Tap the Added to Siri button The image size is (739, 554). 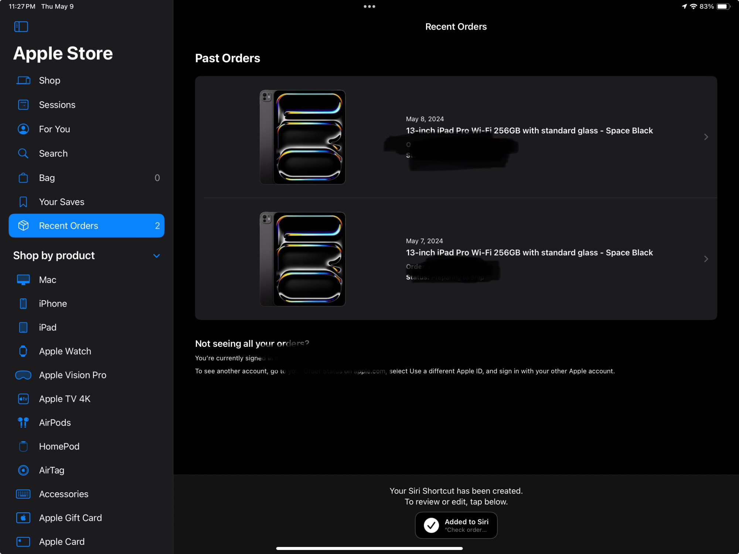point(456,525)
